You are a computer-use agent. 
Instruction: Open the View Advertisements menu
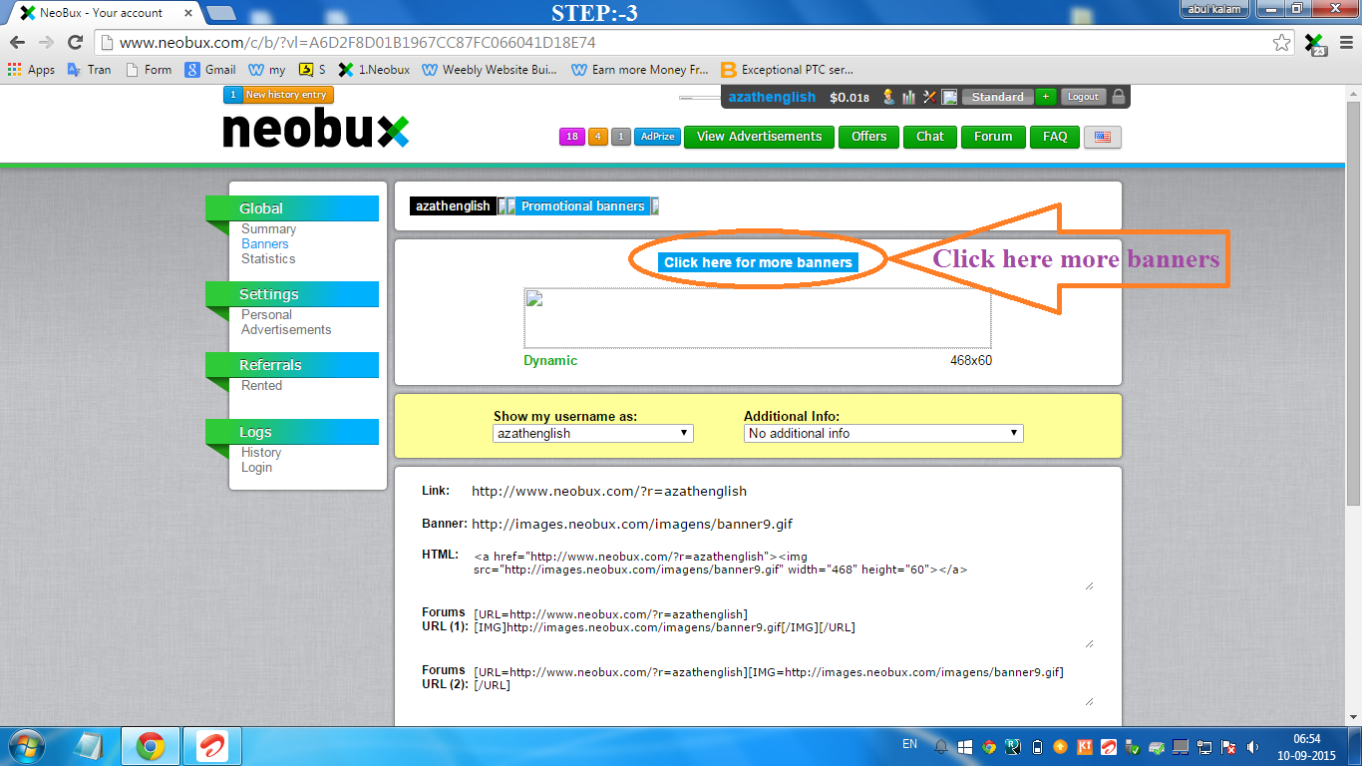(x=759, y=137)
